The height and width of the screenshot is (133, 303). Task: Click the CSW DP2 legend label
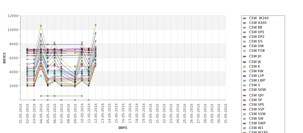256,37
